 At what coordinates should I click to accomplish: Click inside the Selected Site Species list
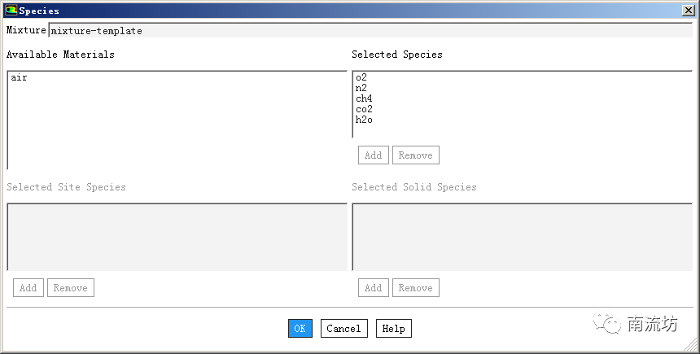tap(177, 236)
